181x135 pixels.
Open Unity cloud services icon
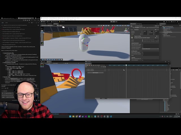point(164,22)
